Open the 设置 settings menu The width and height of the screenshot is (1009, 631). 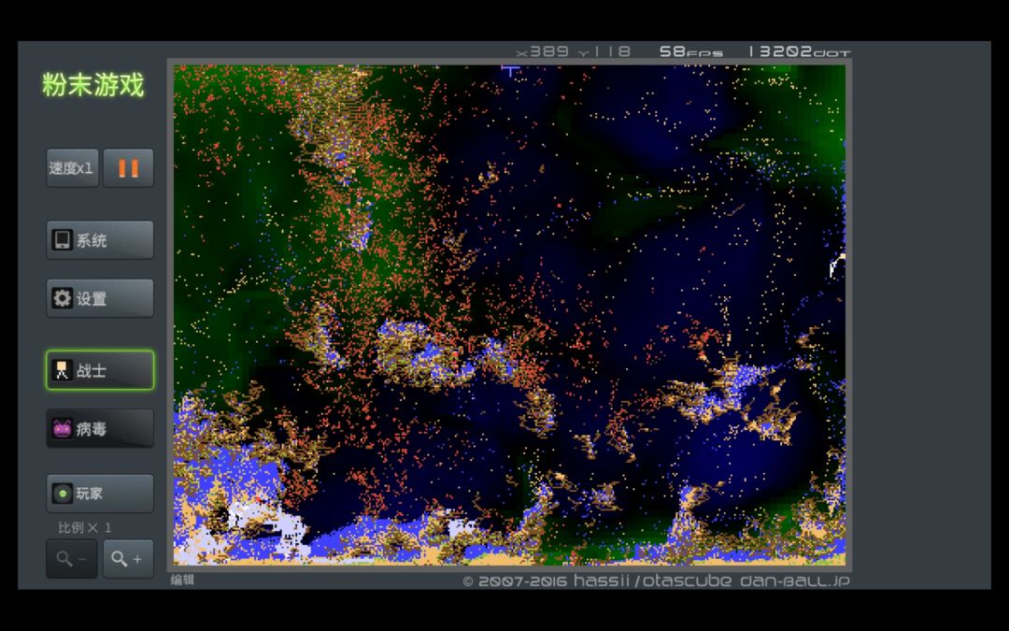tap(100, 298)
